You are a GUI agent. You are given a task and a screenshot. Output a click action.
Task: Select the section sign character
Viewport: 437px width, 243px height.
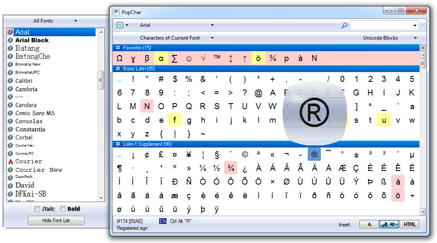217,155
